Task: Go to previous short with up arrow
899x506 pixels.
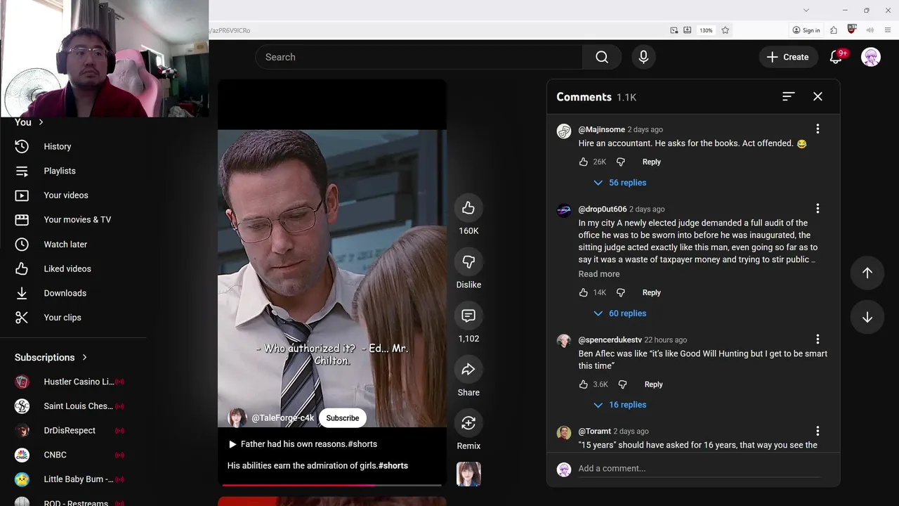Action: [x=867, y=273]
